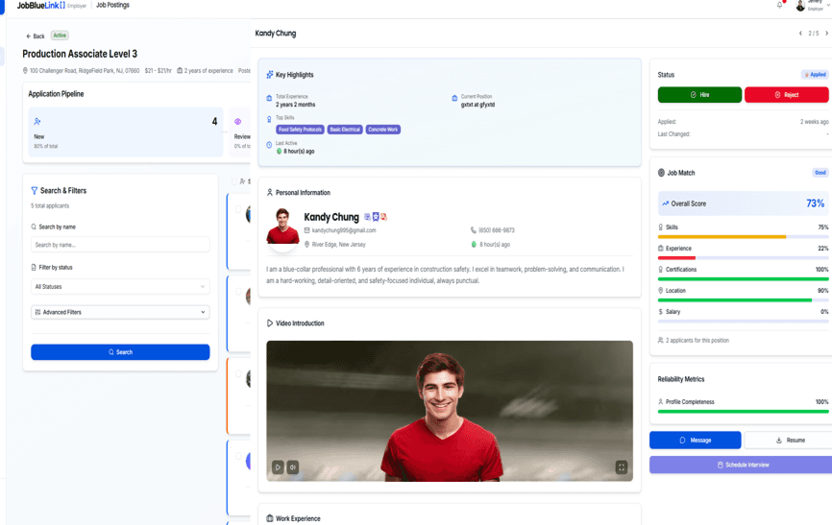
Task: Toggle the select-all applicants checkbox
Action: (234, 181)
